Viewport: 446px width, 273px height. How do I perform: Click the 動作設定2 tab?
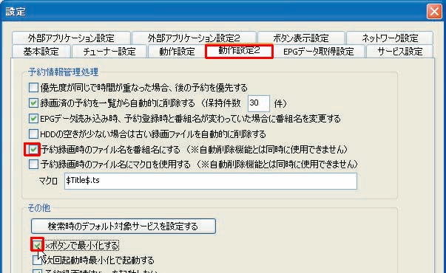(x=239, y=51)
